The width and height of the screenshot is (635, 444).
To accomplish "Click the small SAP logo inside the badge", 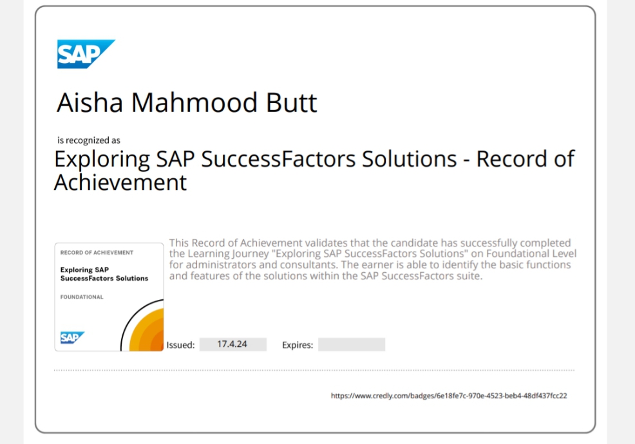I will [x=72, y=338].
